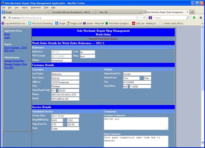The width and height of the screenshot is (205, 148).
Task: Click the City input field
Action: coord(65,86)
